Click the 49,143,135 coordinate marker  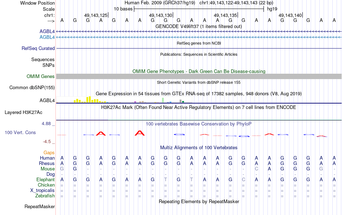[x=225, y=15]
